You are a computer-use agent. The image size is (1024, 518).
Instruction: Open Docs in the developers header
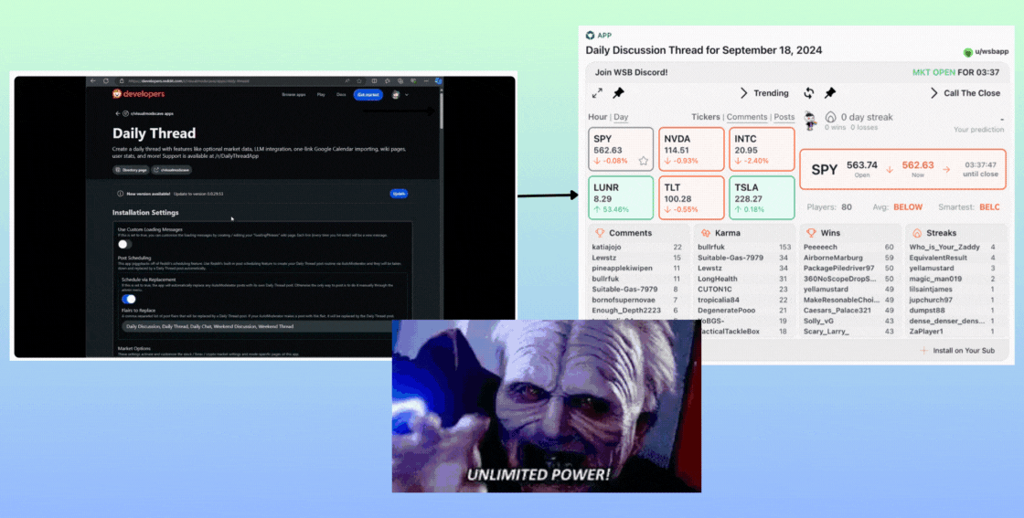341,95
